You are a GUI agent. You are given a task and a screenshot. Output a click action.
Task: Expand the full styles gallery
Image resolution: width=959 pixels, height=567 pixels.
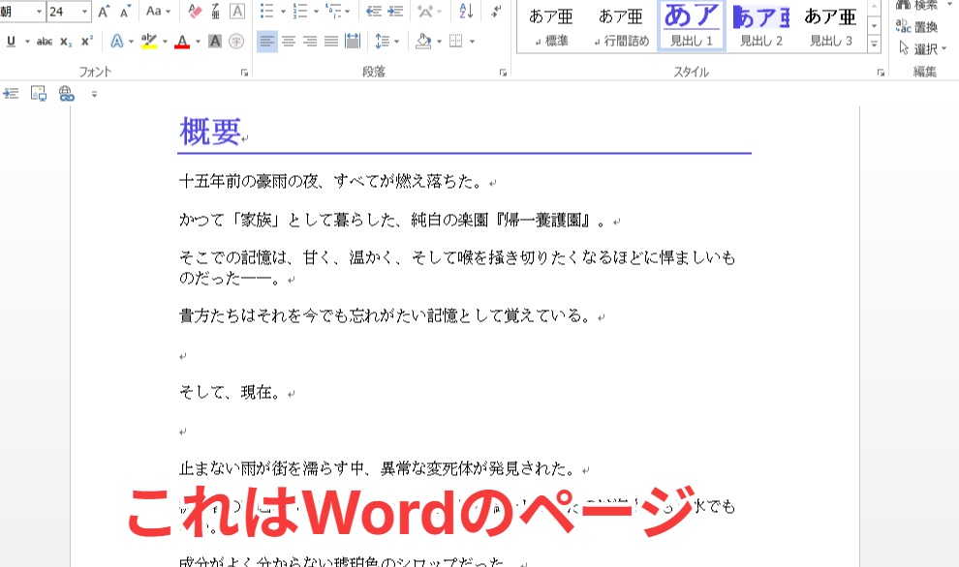875,44
